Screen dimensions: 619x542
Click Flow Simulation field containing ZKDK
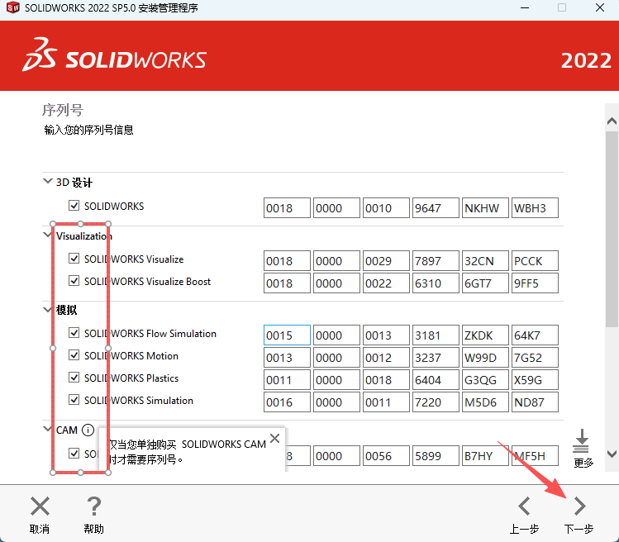pos(486,335)
